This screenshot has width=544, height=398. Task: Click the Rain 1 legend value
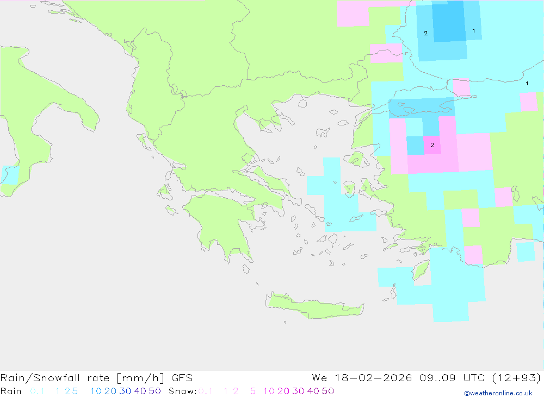point(58,391)
